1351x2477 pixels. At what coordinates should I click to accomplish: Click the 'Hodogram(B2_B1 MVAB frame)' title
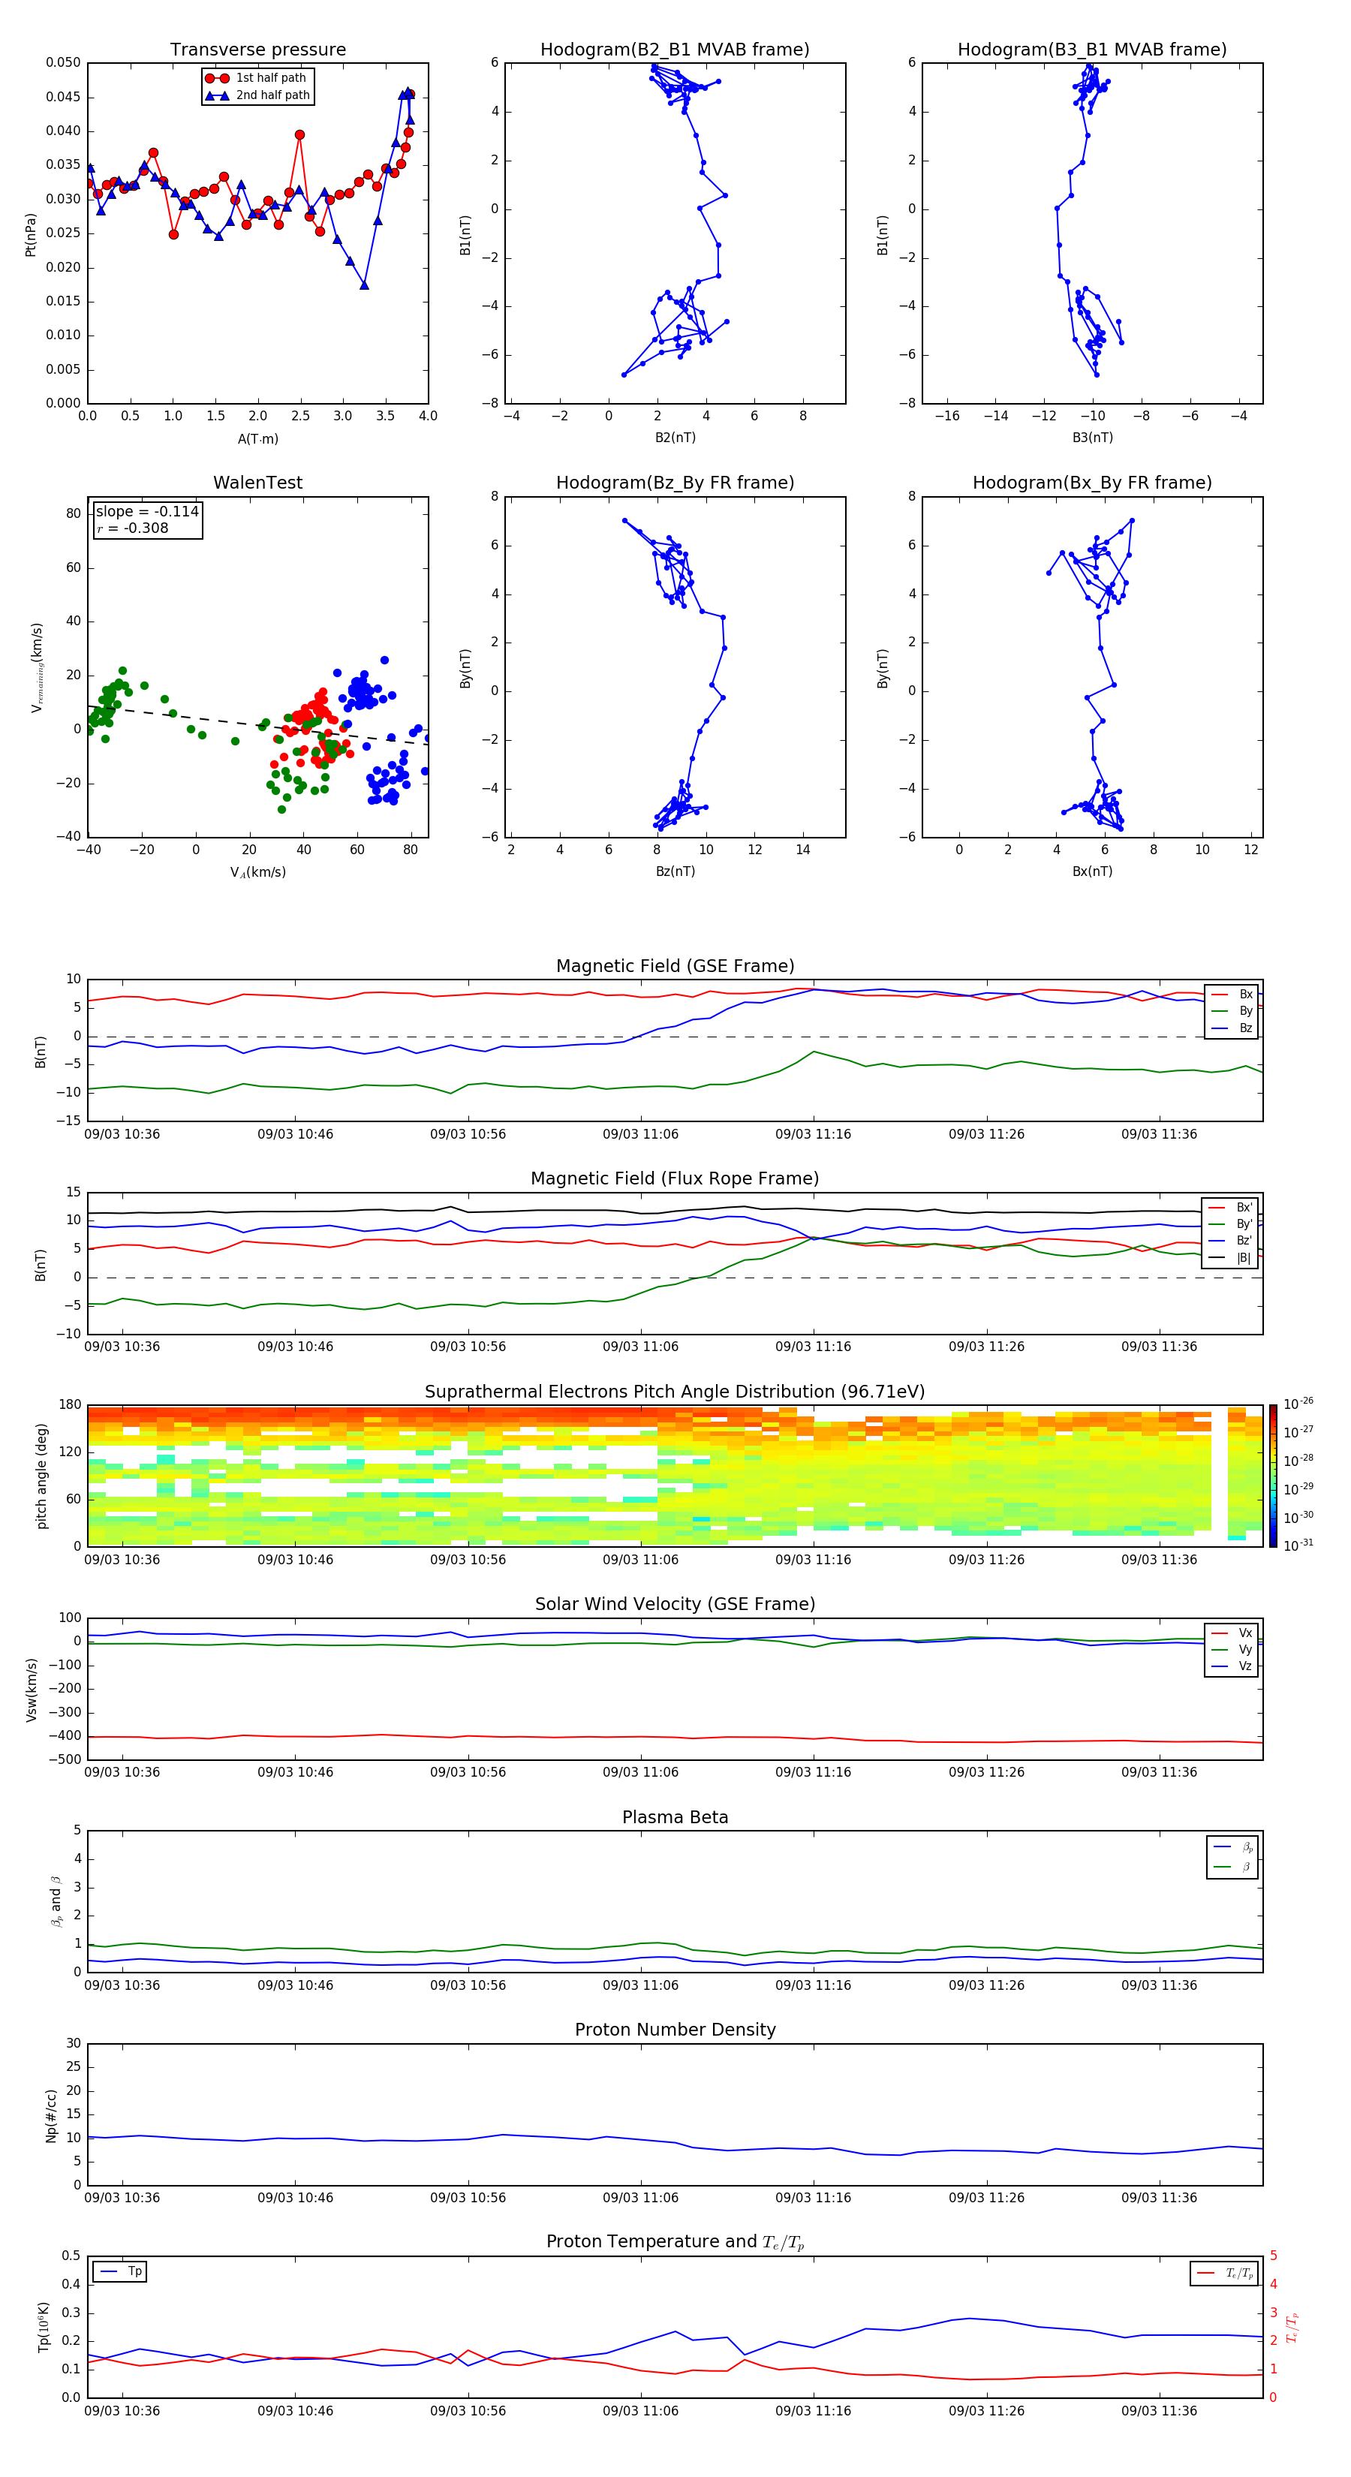(x=675, y=49)
